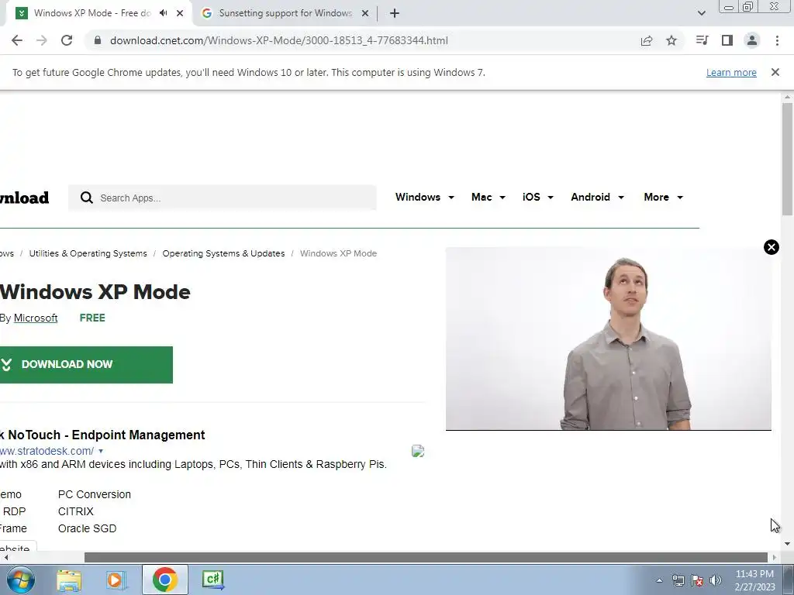Image resolution: width=794 pixels, height=595 pixels.
Task: Focus the Search Apps field
Action: pos(223,198)
